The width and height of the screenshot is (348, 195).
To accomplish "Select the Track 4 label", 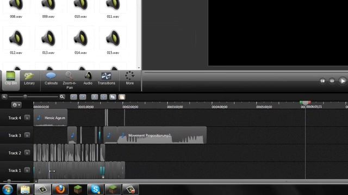I will (15, 118).
